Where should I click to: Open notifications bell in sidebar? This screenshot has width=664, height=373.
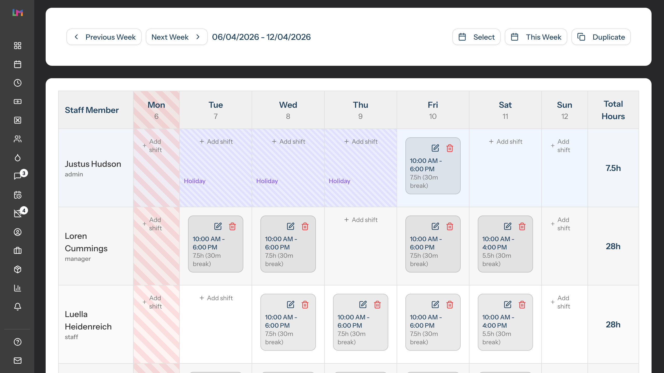(17, 307)
